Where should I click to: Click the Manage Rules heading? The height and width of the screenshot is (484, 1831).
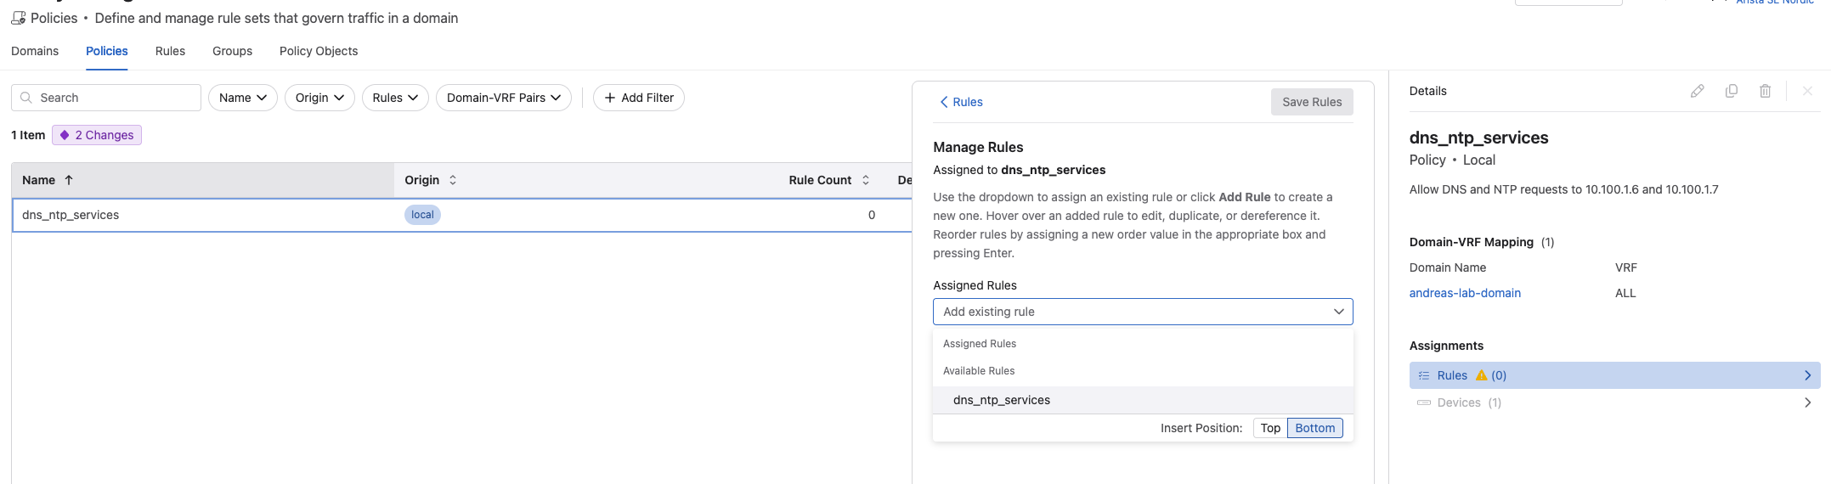point(978,147)
